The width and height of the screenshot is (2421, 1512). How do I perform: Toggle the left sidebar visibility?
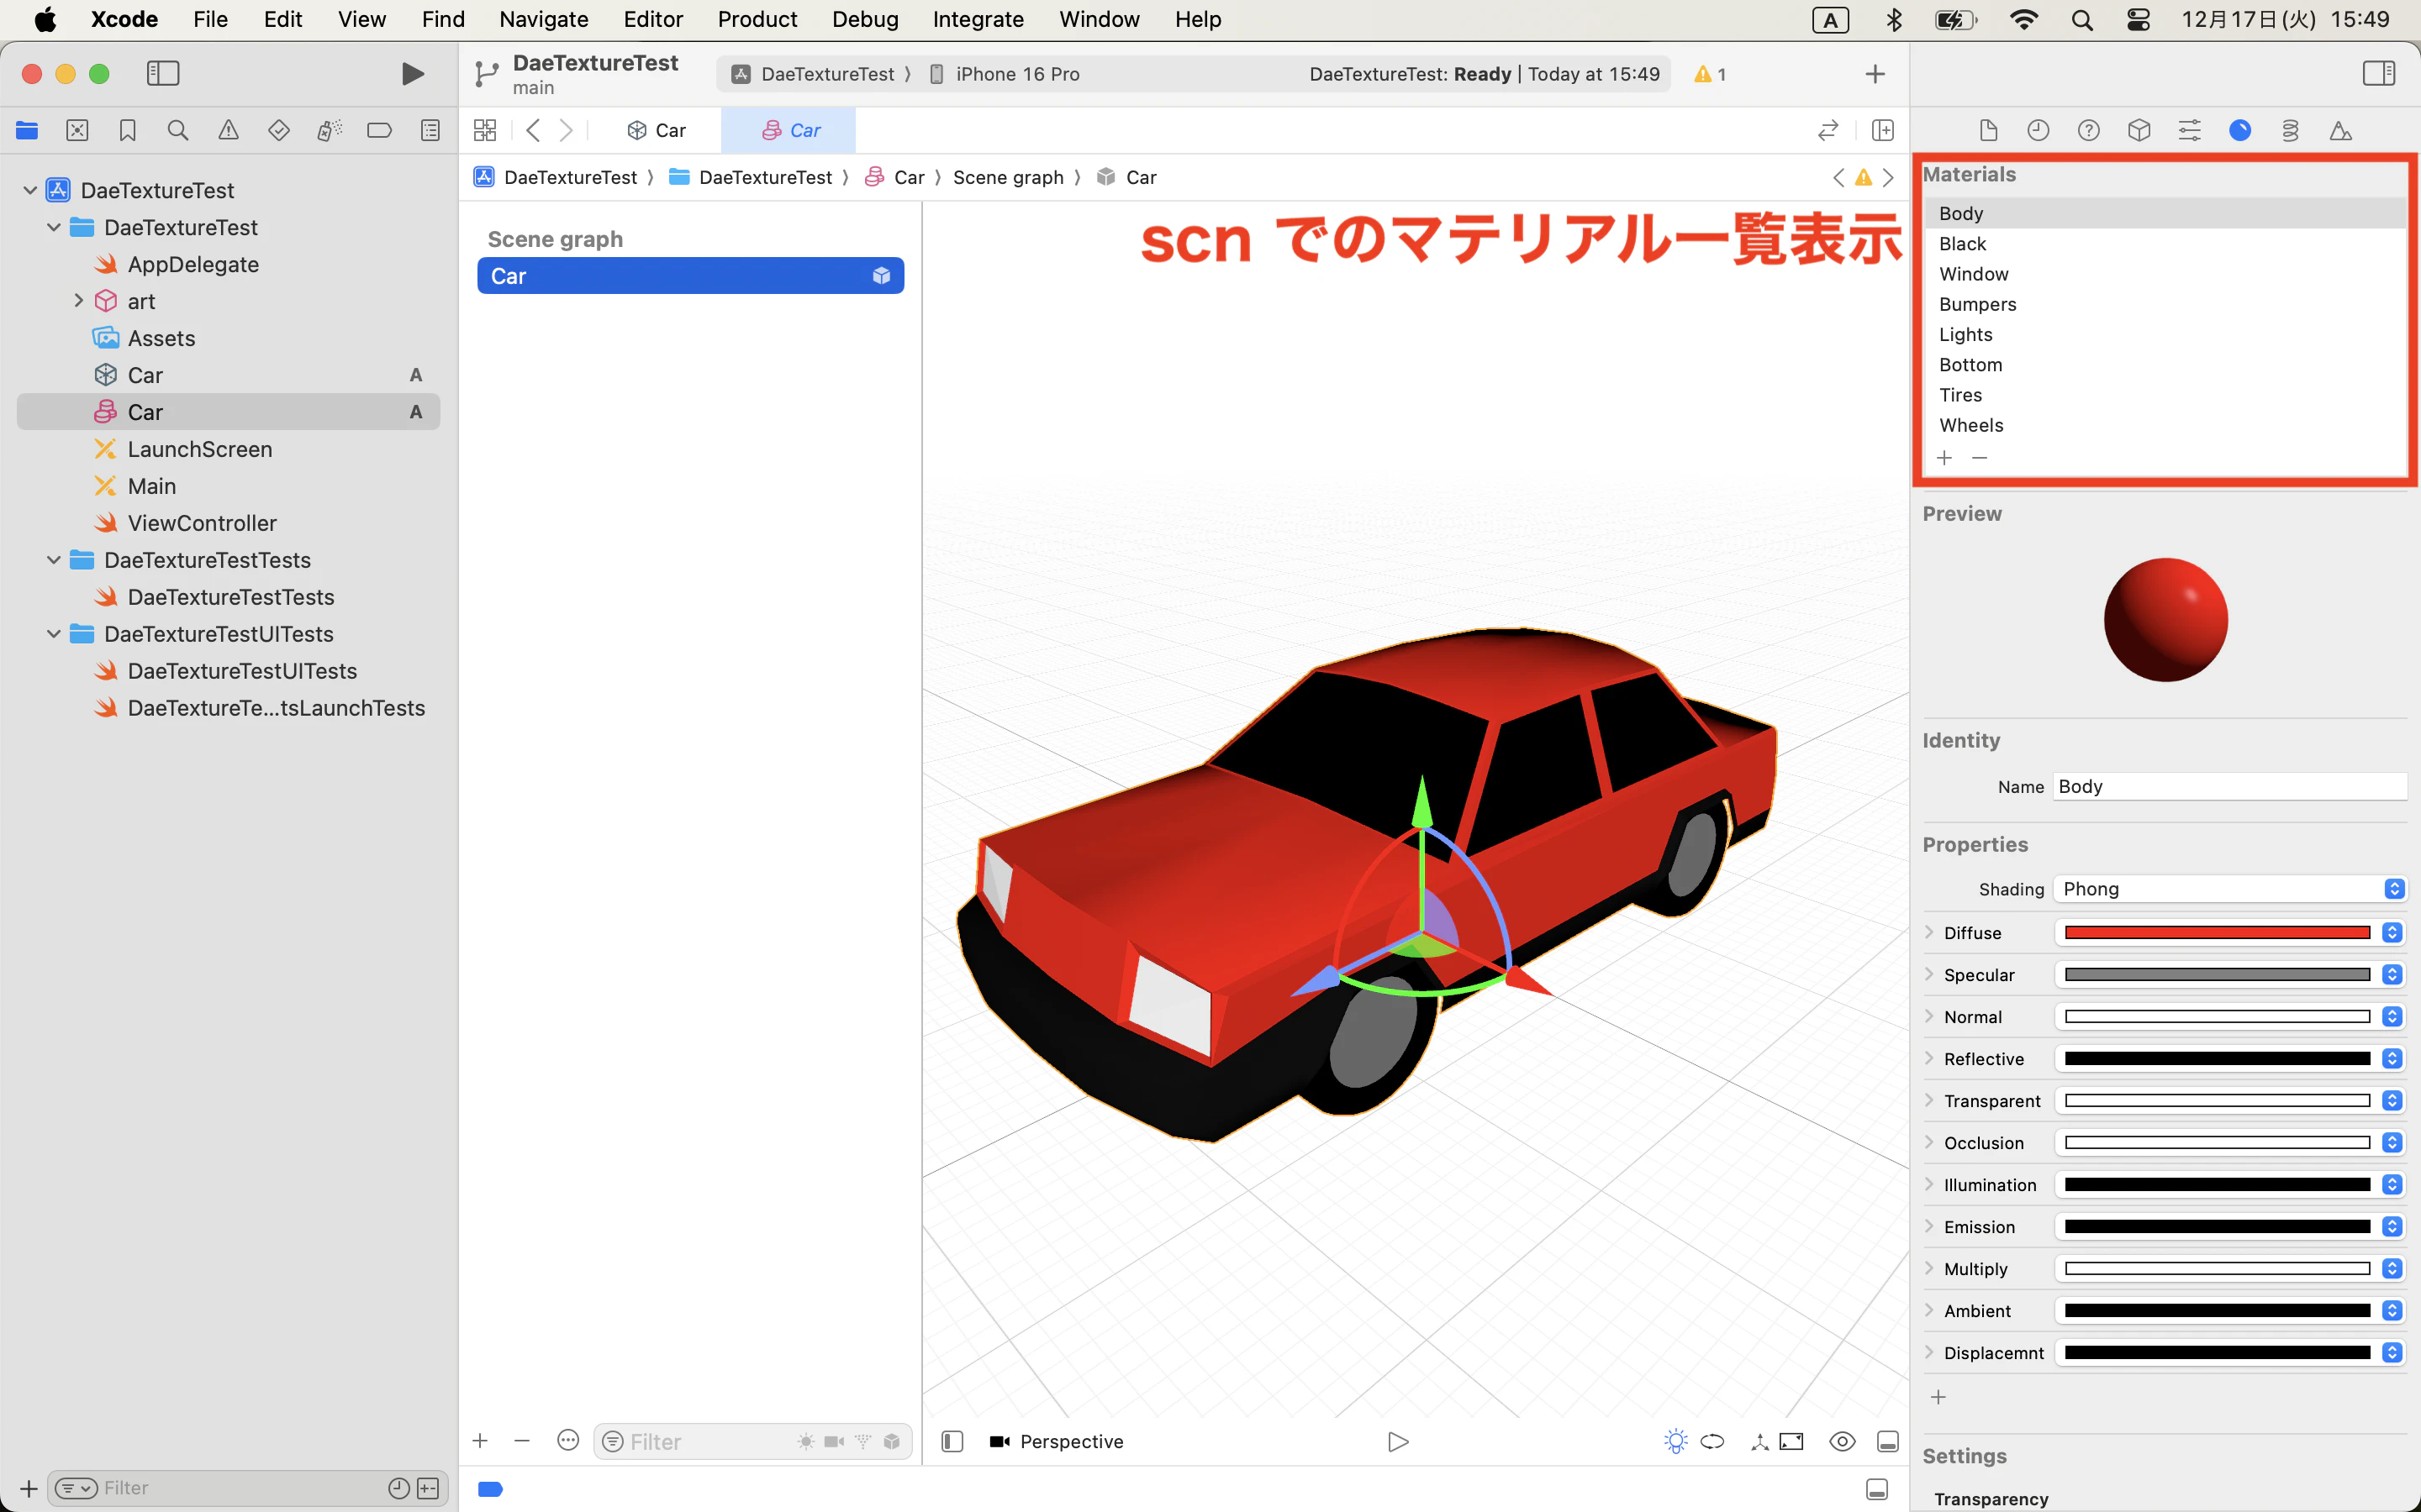[162, 72]
